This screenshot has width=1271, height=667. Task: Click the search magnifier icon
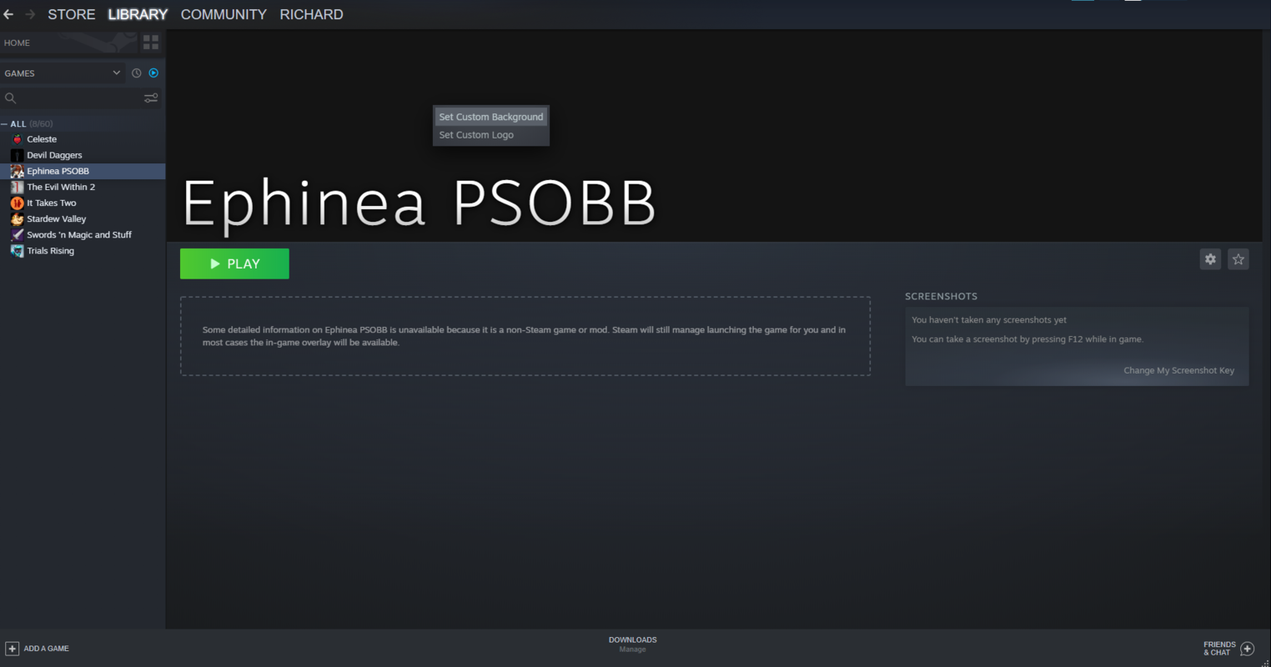click(x=11, y=98)
